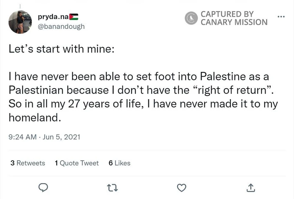The image size is (294, 199).
Task: Open the 1 Quote Tweet list
Action: click(76, 163)
